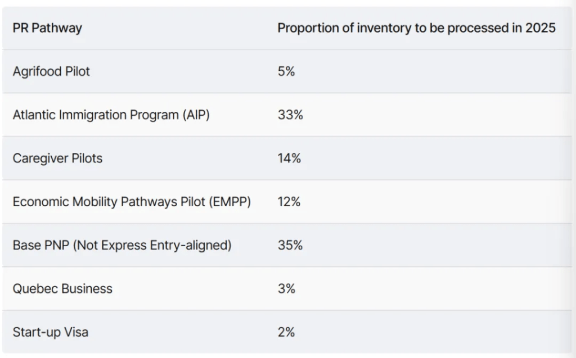Click the "Start-up Visa" pathway cell
The width and height of the screenshot is (576, 358).
50,332
